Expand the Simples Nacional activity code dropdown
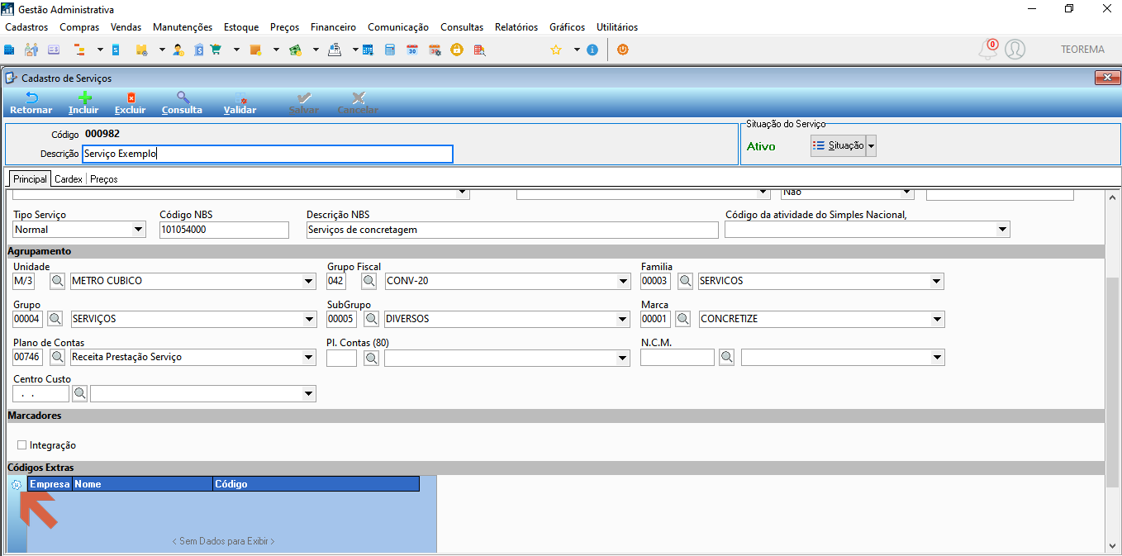This screenshot has height=556, width=1122. 1003,230
